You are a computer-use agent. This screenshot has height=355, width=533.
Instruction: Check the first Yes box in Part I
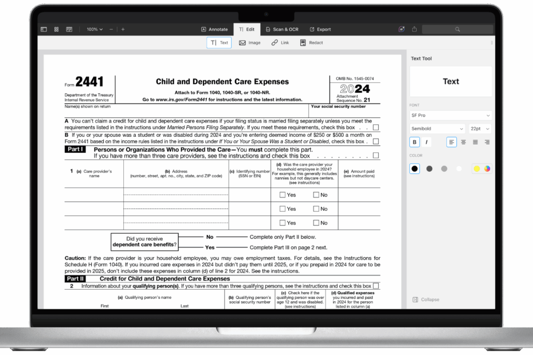(281, 194)
